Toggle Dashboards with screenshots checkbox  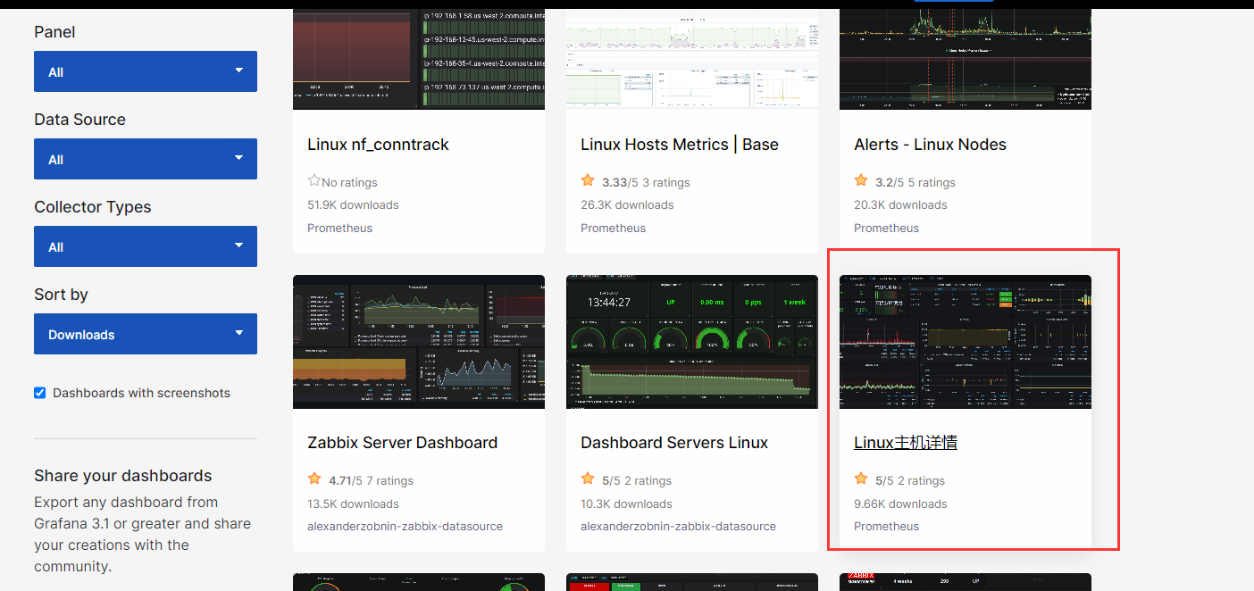[x=40, y=393]
